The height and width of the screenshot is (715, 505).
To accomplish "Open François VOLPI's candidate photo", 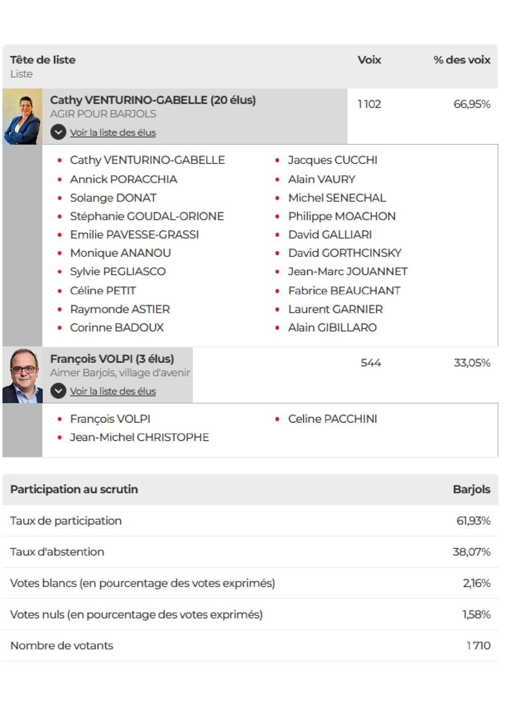I will pos(22,375).
